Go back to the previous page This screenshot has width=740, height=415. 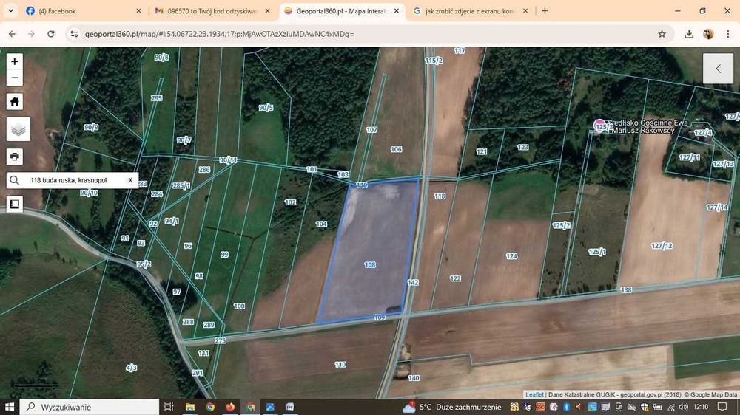coord(13,34)
